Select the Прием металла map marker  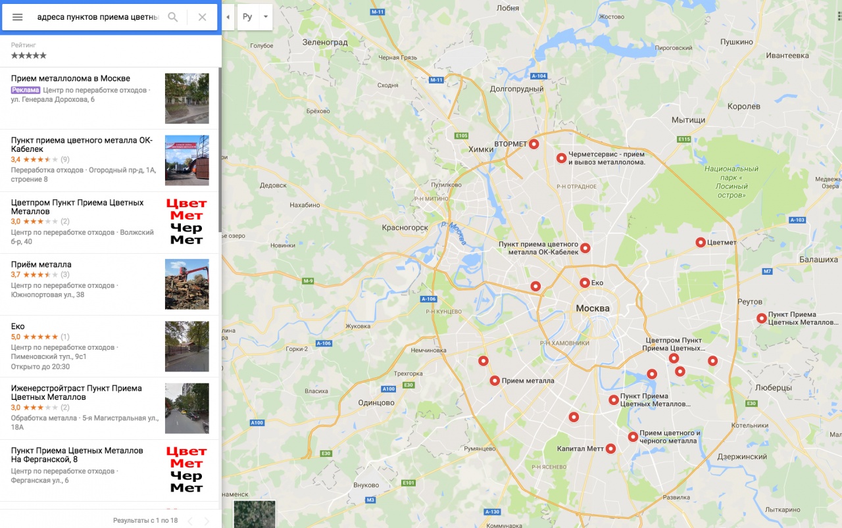(495, 381)
